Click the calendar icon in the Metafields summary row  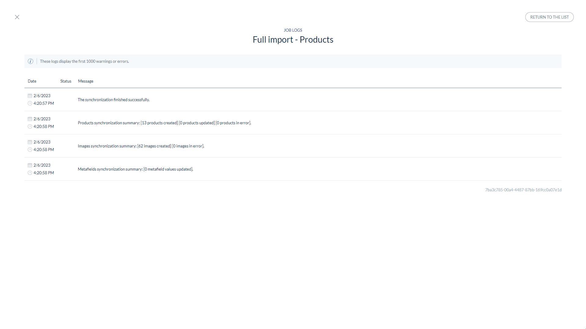[30, 165]
